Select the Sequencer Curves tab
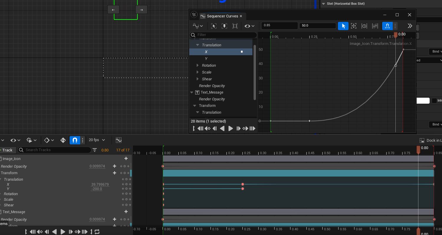The image size is (442, 235). coord(222,16)
